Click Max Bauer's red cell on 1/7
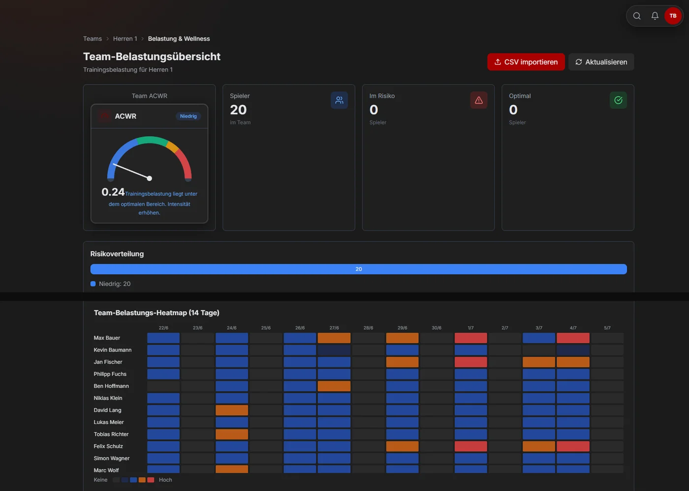689x491 pixels. point(470,338)
